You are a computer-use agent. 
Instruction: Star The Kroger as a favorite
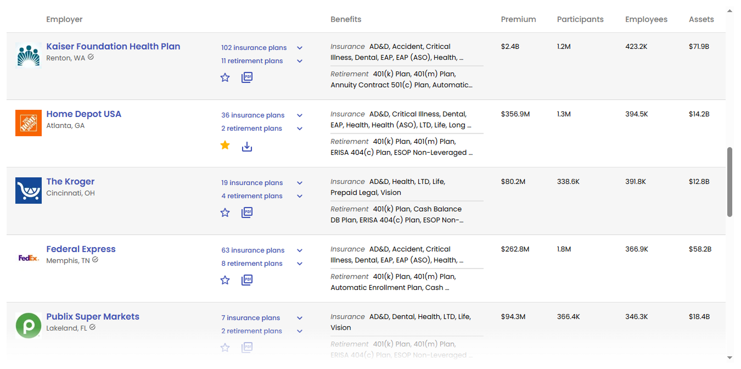pos(224,212)
